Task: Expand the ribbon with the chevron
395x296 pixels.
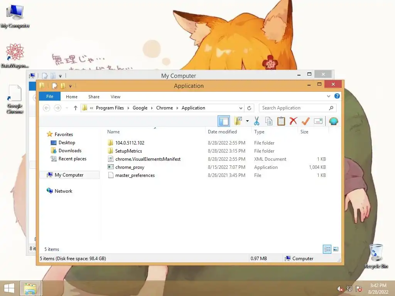Action: coord(329,96)
